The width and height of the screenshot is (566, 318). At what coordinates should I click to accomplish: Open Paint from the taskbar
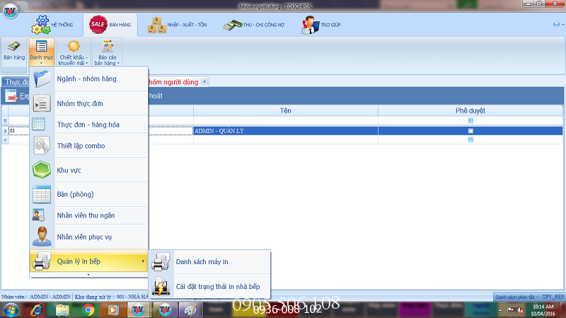pos(190,310)
